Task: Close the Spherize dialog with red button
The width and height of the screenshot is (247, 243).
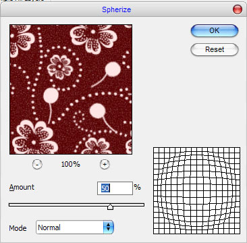Action: coord(238,9)
